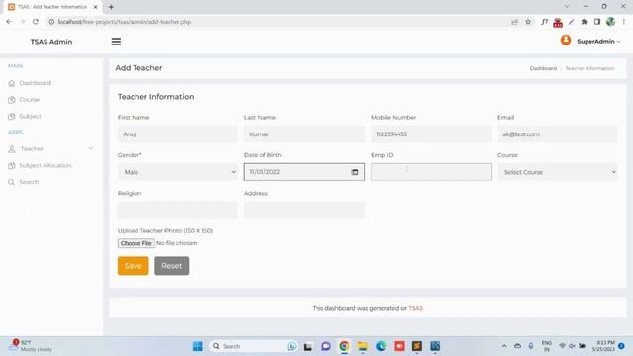The image size is (633, 356).
Task: Open the browser side panel icon
Action: click(x=597, y=22)
